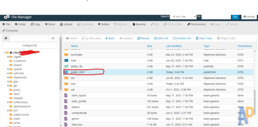Open the All Your Files search dropdown

(x=183, y=17)
